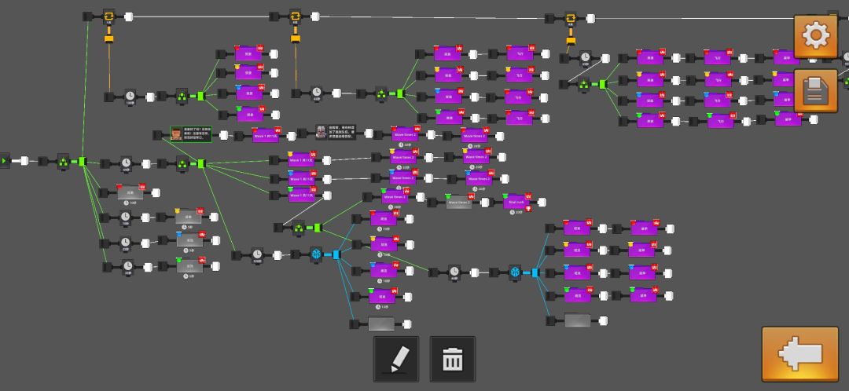This screenshot has height=391, width=849.
Task: Click black input port of leftmost loop node
Action: click(88, 16)
